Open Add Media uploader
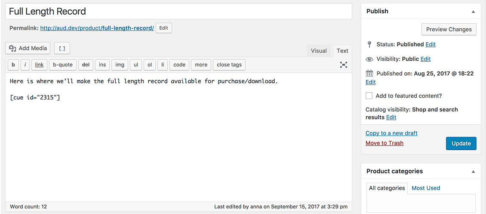 pos(28,48)
